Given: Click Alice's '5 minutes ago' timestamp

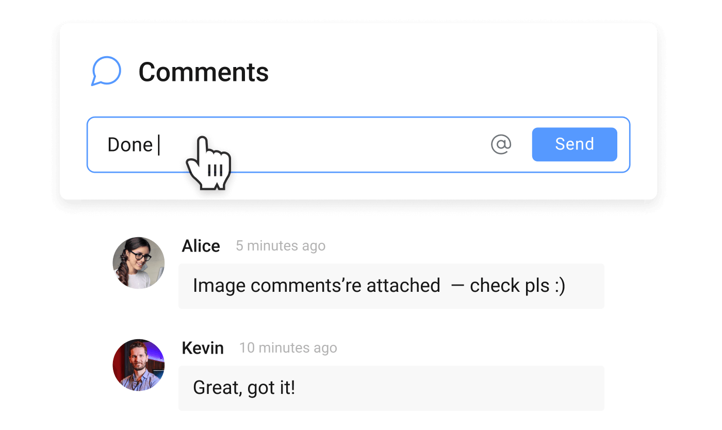Looking at the screenshot, I should point(281,246).
